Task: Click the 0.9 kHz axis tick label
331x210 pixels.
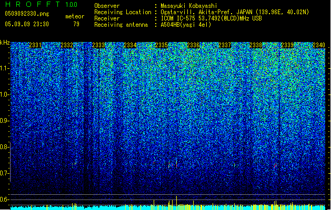Action: [4, 121]
